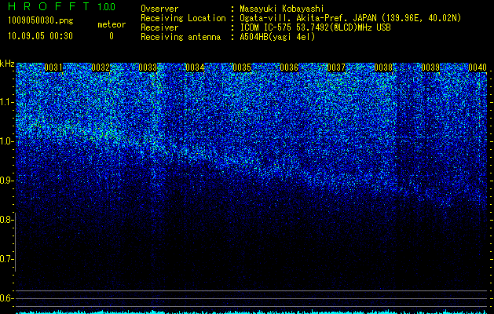The width and height of the screenshot is (494, 314).
Task: Click the kHz axis unit label
Action: click(x=7, y=64)
